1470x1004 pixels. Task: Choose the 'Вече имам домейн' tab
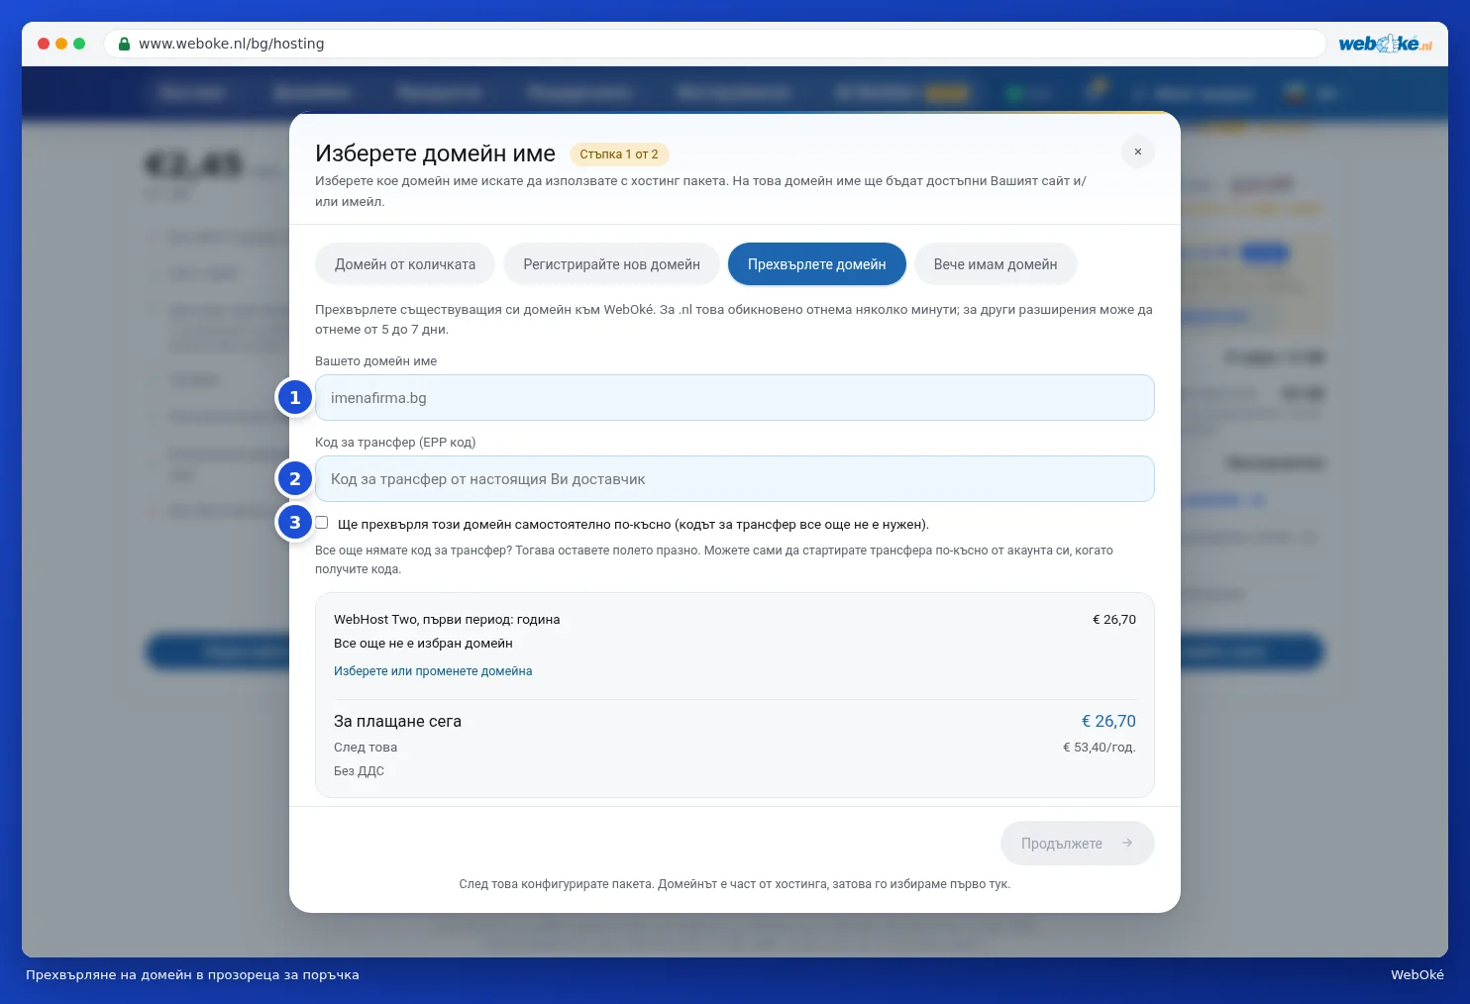(996, 264)
